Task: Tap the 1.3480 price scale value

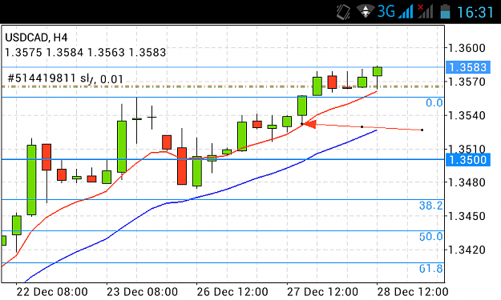Action: pyautogui.click(x=467, y=182)
